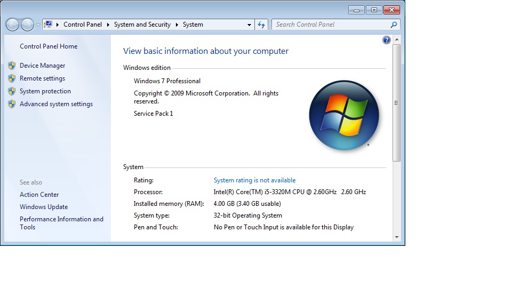Open recent pages dropdown arrow
This screenshot has height=288, width=512.
tap(38, 25)
